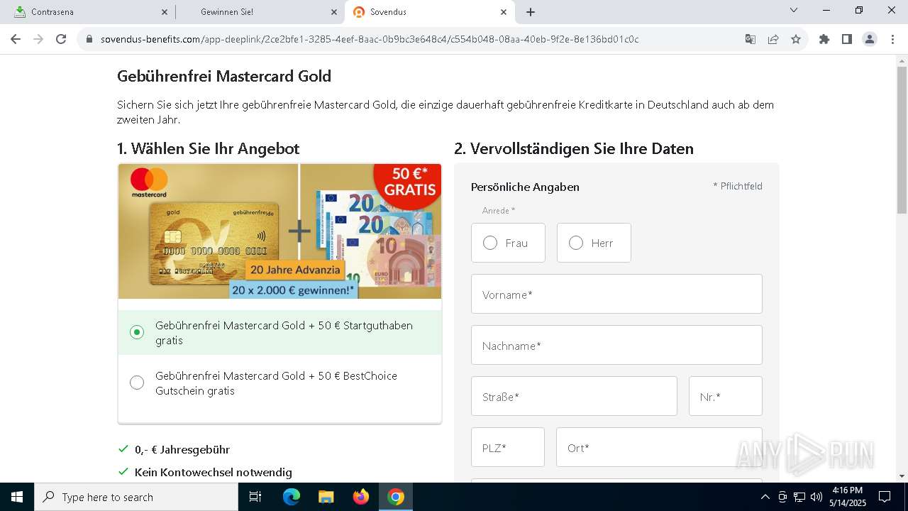The height and width of the screenshot is (511, 908).
Task: Expand tab search chevron
Action: (794, 10)
